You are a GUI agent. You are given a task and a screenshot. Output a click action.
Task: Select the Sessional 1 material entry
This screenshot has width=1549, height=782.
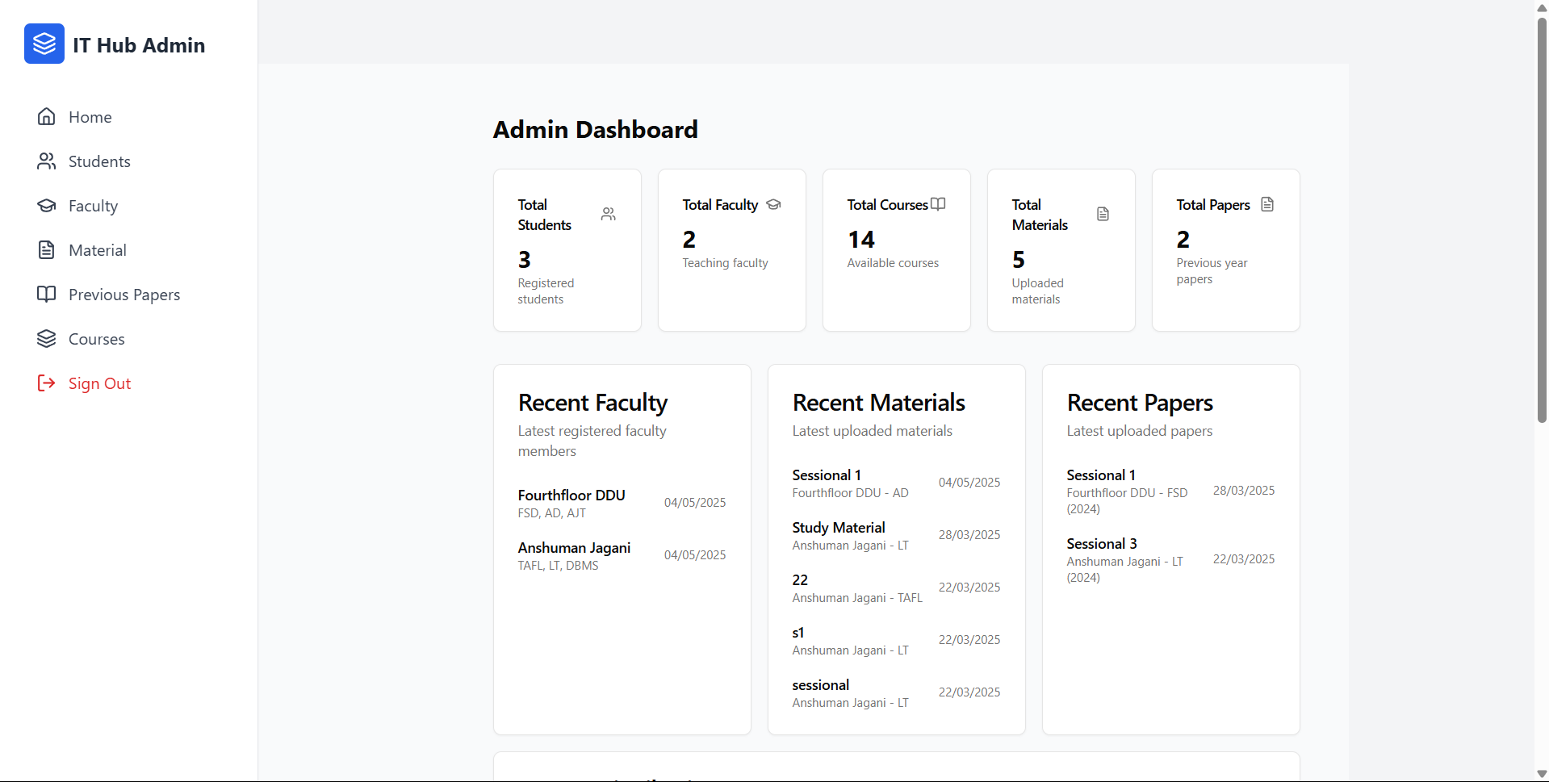point(827,475)
